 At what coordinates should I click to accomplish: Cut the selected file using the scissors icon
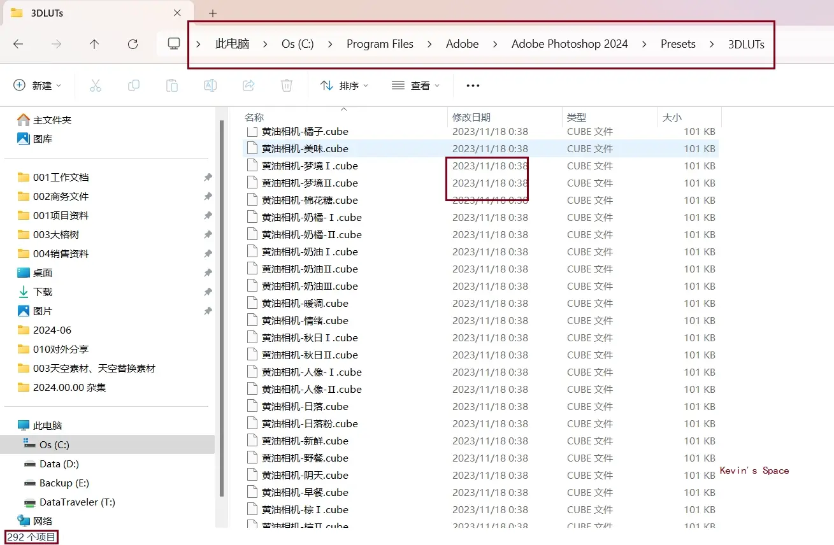click(x=96, y=85)
